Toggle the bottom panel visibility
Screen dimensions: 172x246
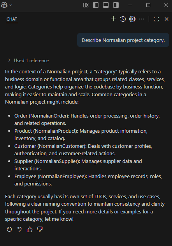pyautogui.click(x=106, y=5)
